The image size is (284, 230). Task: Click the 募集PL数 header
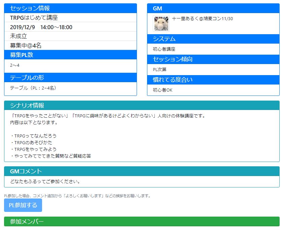[x=70, y=55]
